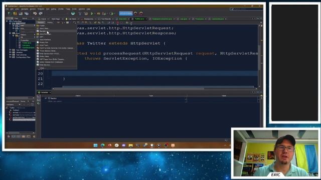Image resolution: width=321 pixels, height=180 pixels.
Task: Select Other at bottom of New submenu
Action: [56, 68]
